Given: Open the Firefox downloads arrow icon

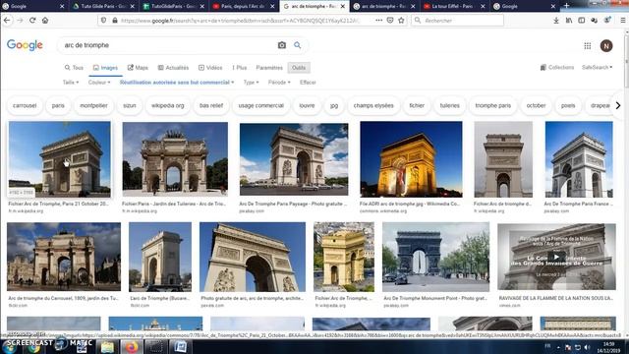Looking at the screenshot, I should 556,20.
